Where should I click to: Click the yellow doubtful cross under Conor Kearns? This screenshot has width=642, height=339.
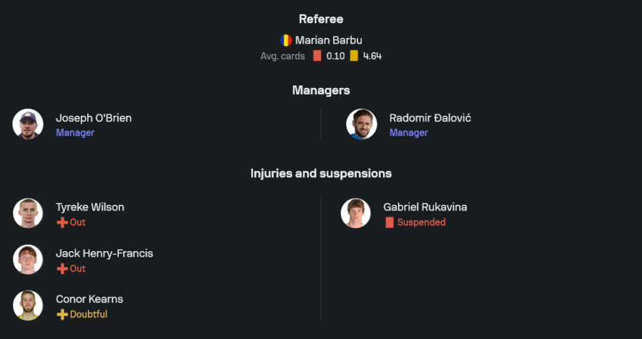point(62,315)
